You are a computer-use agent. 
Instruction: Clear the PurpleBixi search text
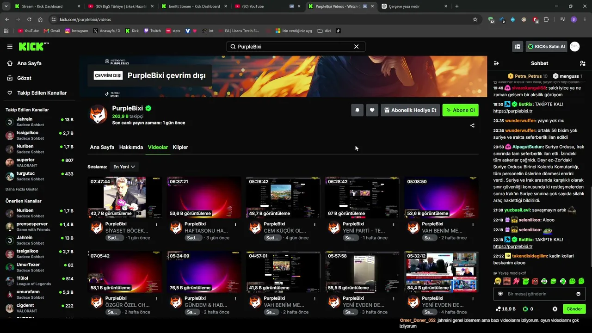(x=356, y=47)
